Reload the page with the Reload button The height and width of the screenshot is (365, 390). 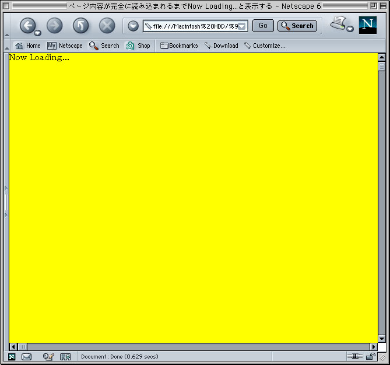click(x=81, y=26)
